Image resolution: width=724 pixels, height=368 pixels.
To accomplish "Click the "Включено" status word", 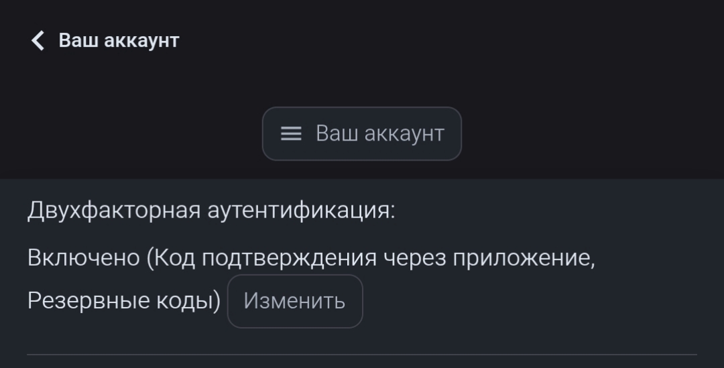I will [82, 258].
